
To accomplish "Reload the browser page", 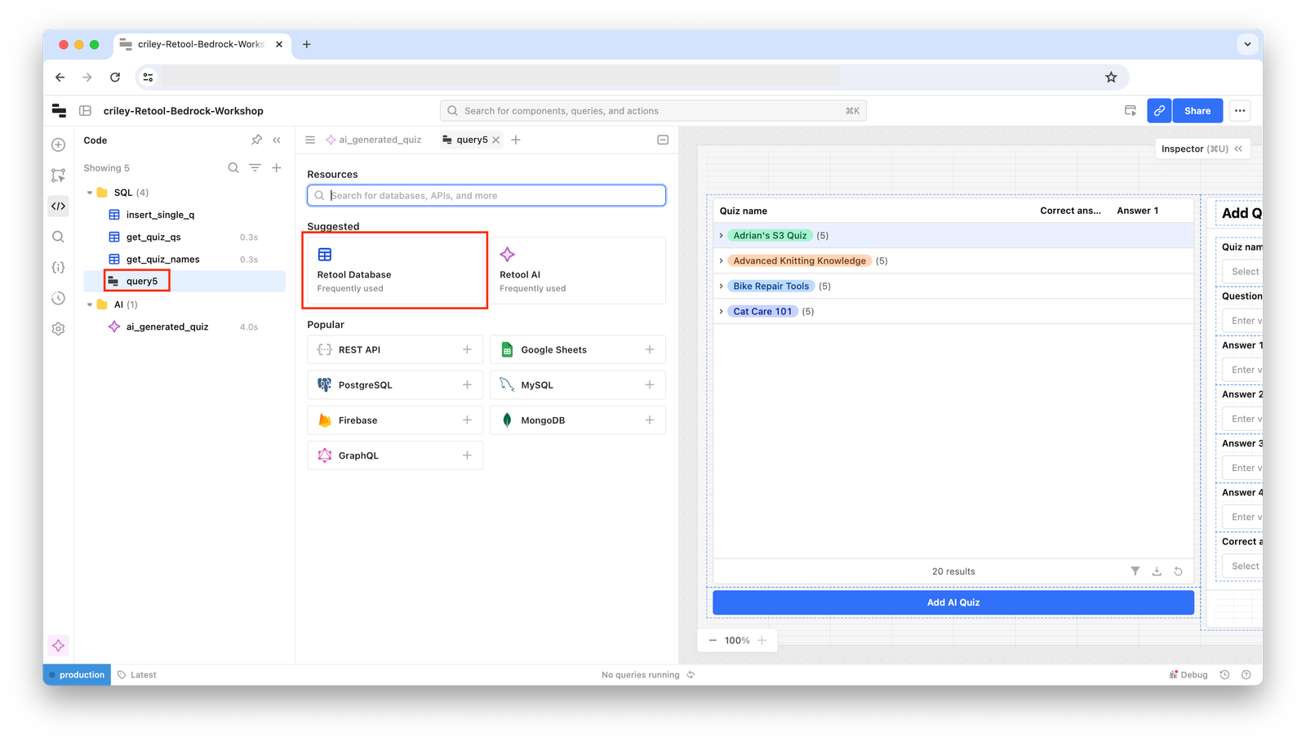I will (115, 78).
